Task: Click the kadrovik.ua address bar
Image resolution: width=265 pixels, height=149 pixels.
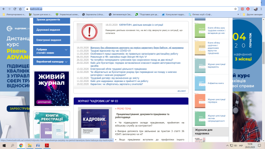Action: coord(130,9)
